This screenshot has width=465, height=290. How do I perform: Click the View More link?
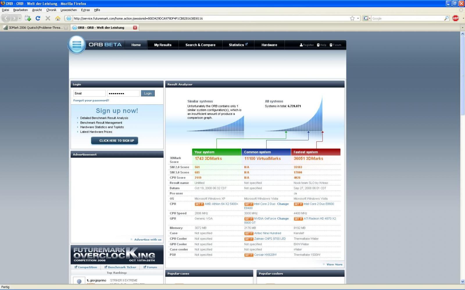click(334, 264)
